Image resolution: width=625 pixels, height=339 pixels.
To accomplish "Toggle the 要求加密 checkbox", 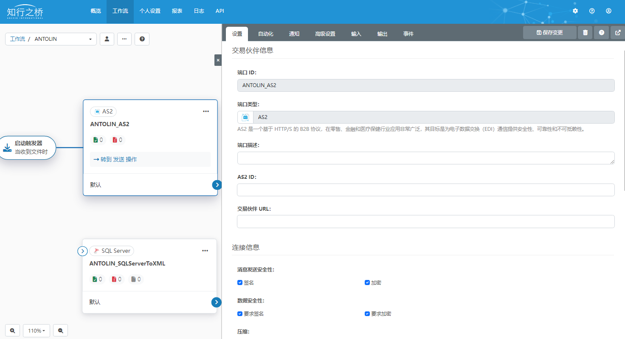I will tap(367, 314).
